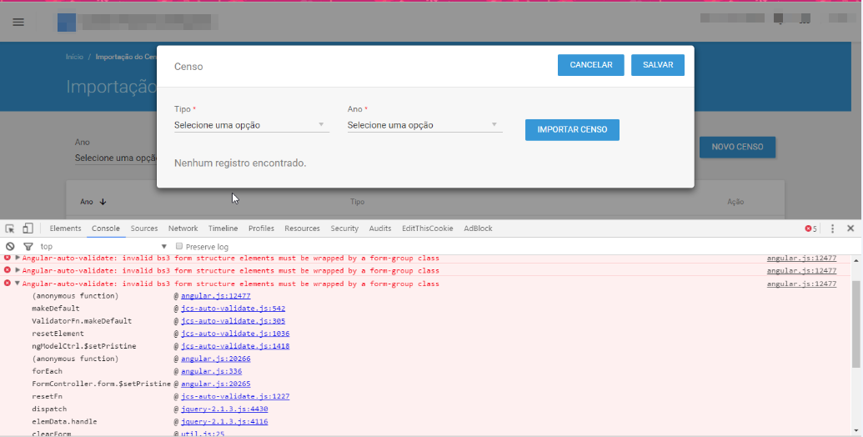Close the DevTools panel
The height and width of the screenshot is (437, 863).
[x=850, y=229]
